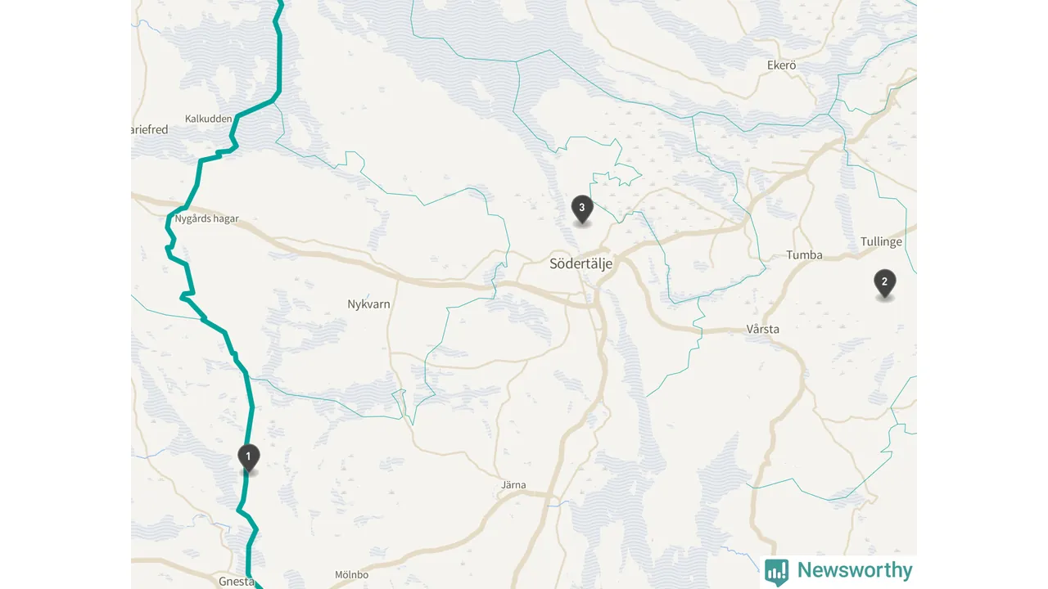The height and width of the screenshot is (589, 1048).
Task: Click the Tullinge place label
Action: [881, 241]
